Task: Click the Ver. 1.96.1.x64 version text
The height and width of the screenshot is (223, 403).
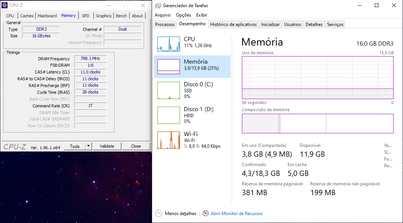Action: pyautogui.click(x=46, y=148)
